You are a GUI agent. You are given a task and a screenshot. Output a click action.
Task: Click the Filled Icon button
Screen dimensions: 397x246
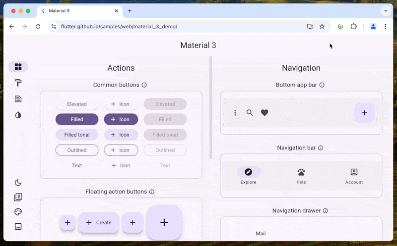pyautogui.click(x=121, y=119)
